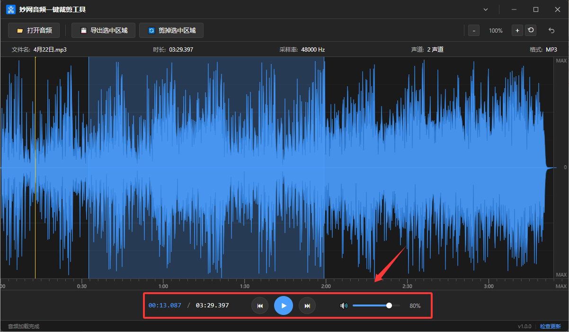Click the yellow playhead line in waveform
Screen dimensions: 569x332
click(x=35, y=166)
